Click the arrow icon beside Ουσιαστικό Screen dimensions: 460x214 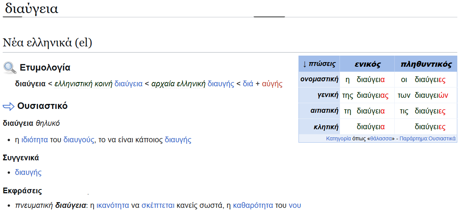[8, 106]
